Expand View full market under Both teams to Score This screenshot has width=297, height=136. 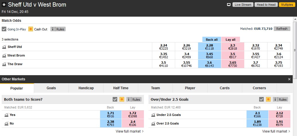point(130,131)
